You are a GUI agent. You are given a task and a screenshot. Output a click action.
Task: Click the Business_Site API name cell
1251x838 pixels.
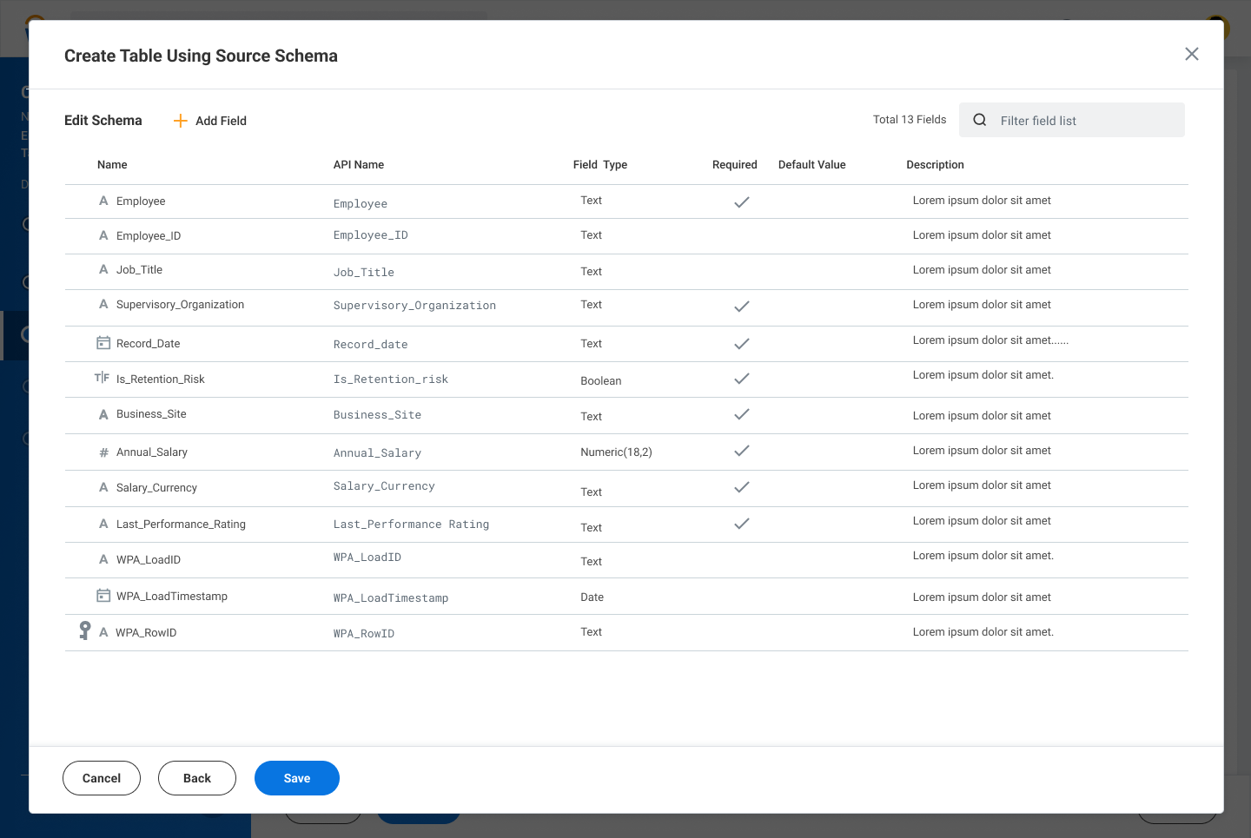point(378,414)
